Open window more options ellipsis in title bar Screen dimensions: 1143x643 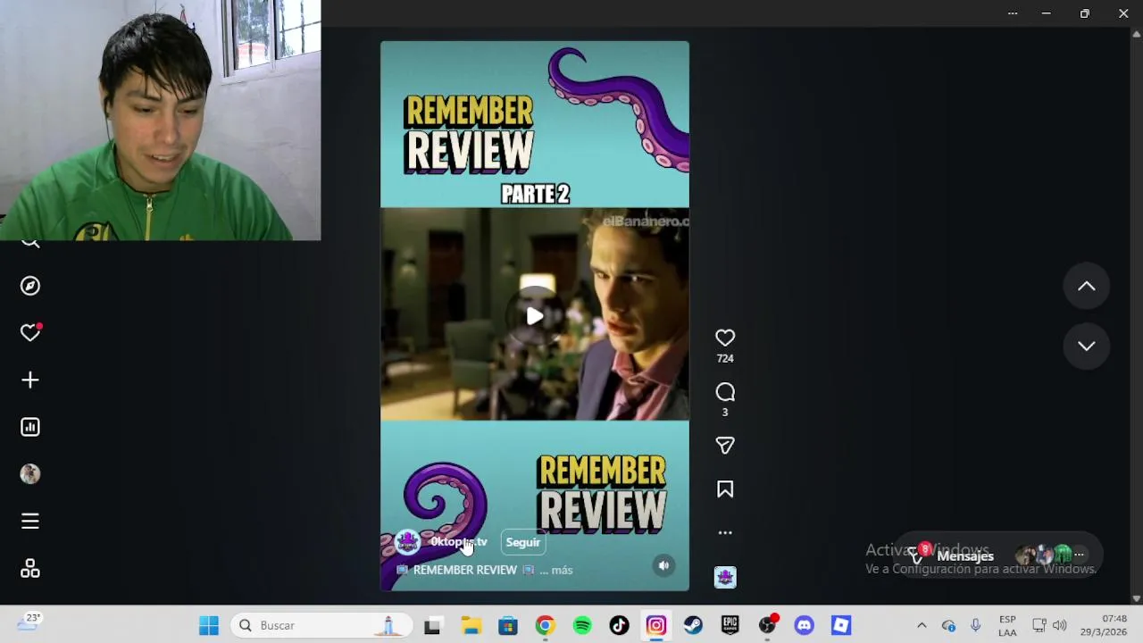pos(1013,13)
